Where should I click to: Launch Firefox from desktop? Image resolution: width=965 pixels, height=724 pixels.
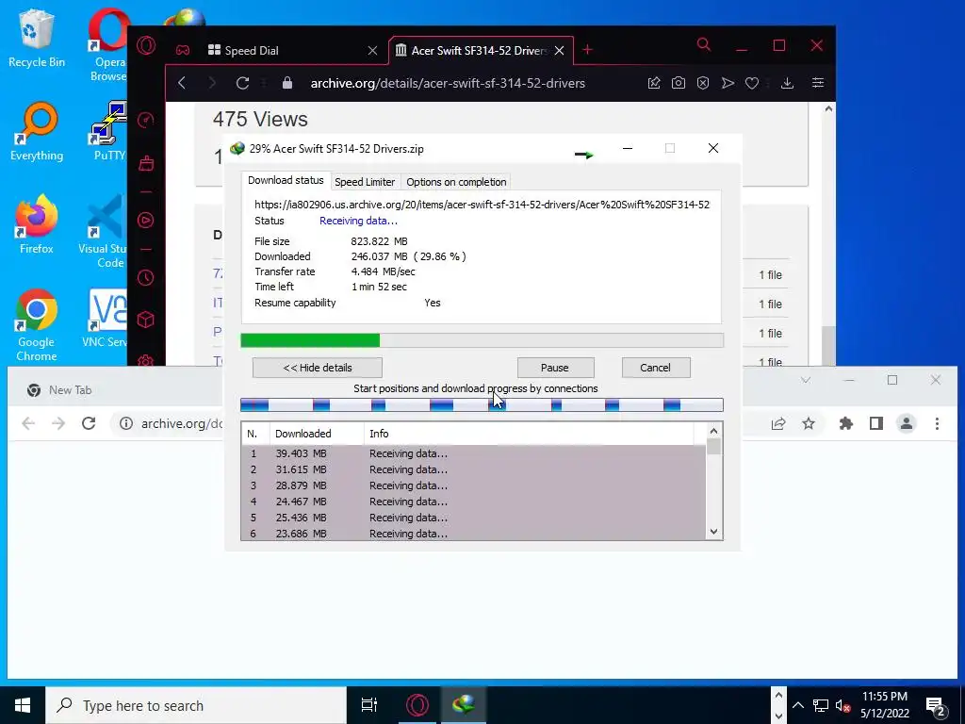(x=37, y=224)
